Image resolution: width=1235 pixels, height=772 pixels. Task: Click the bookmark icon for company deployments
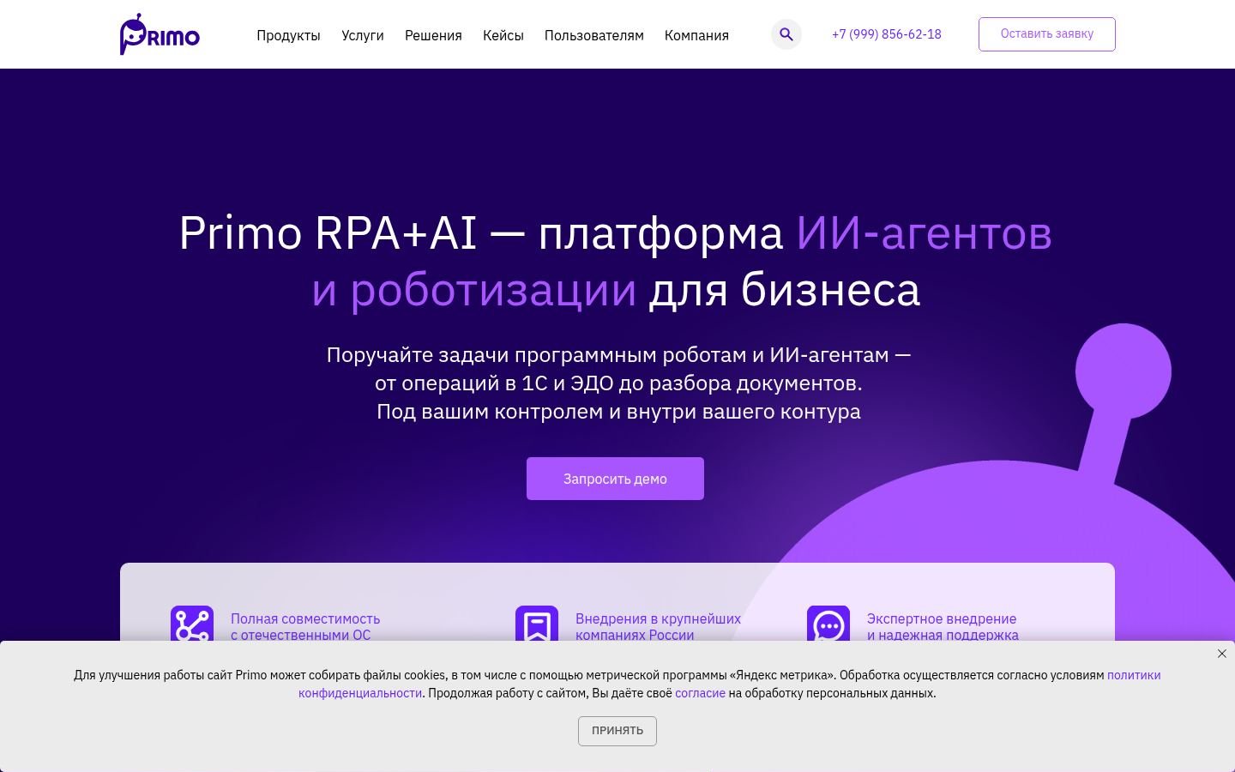click(537, 624)
